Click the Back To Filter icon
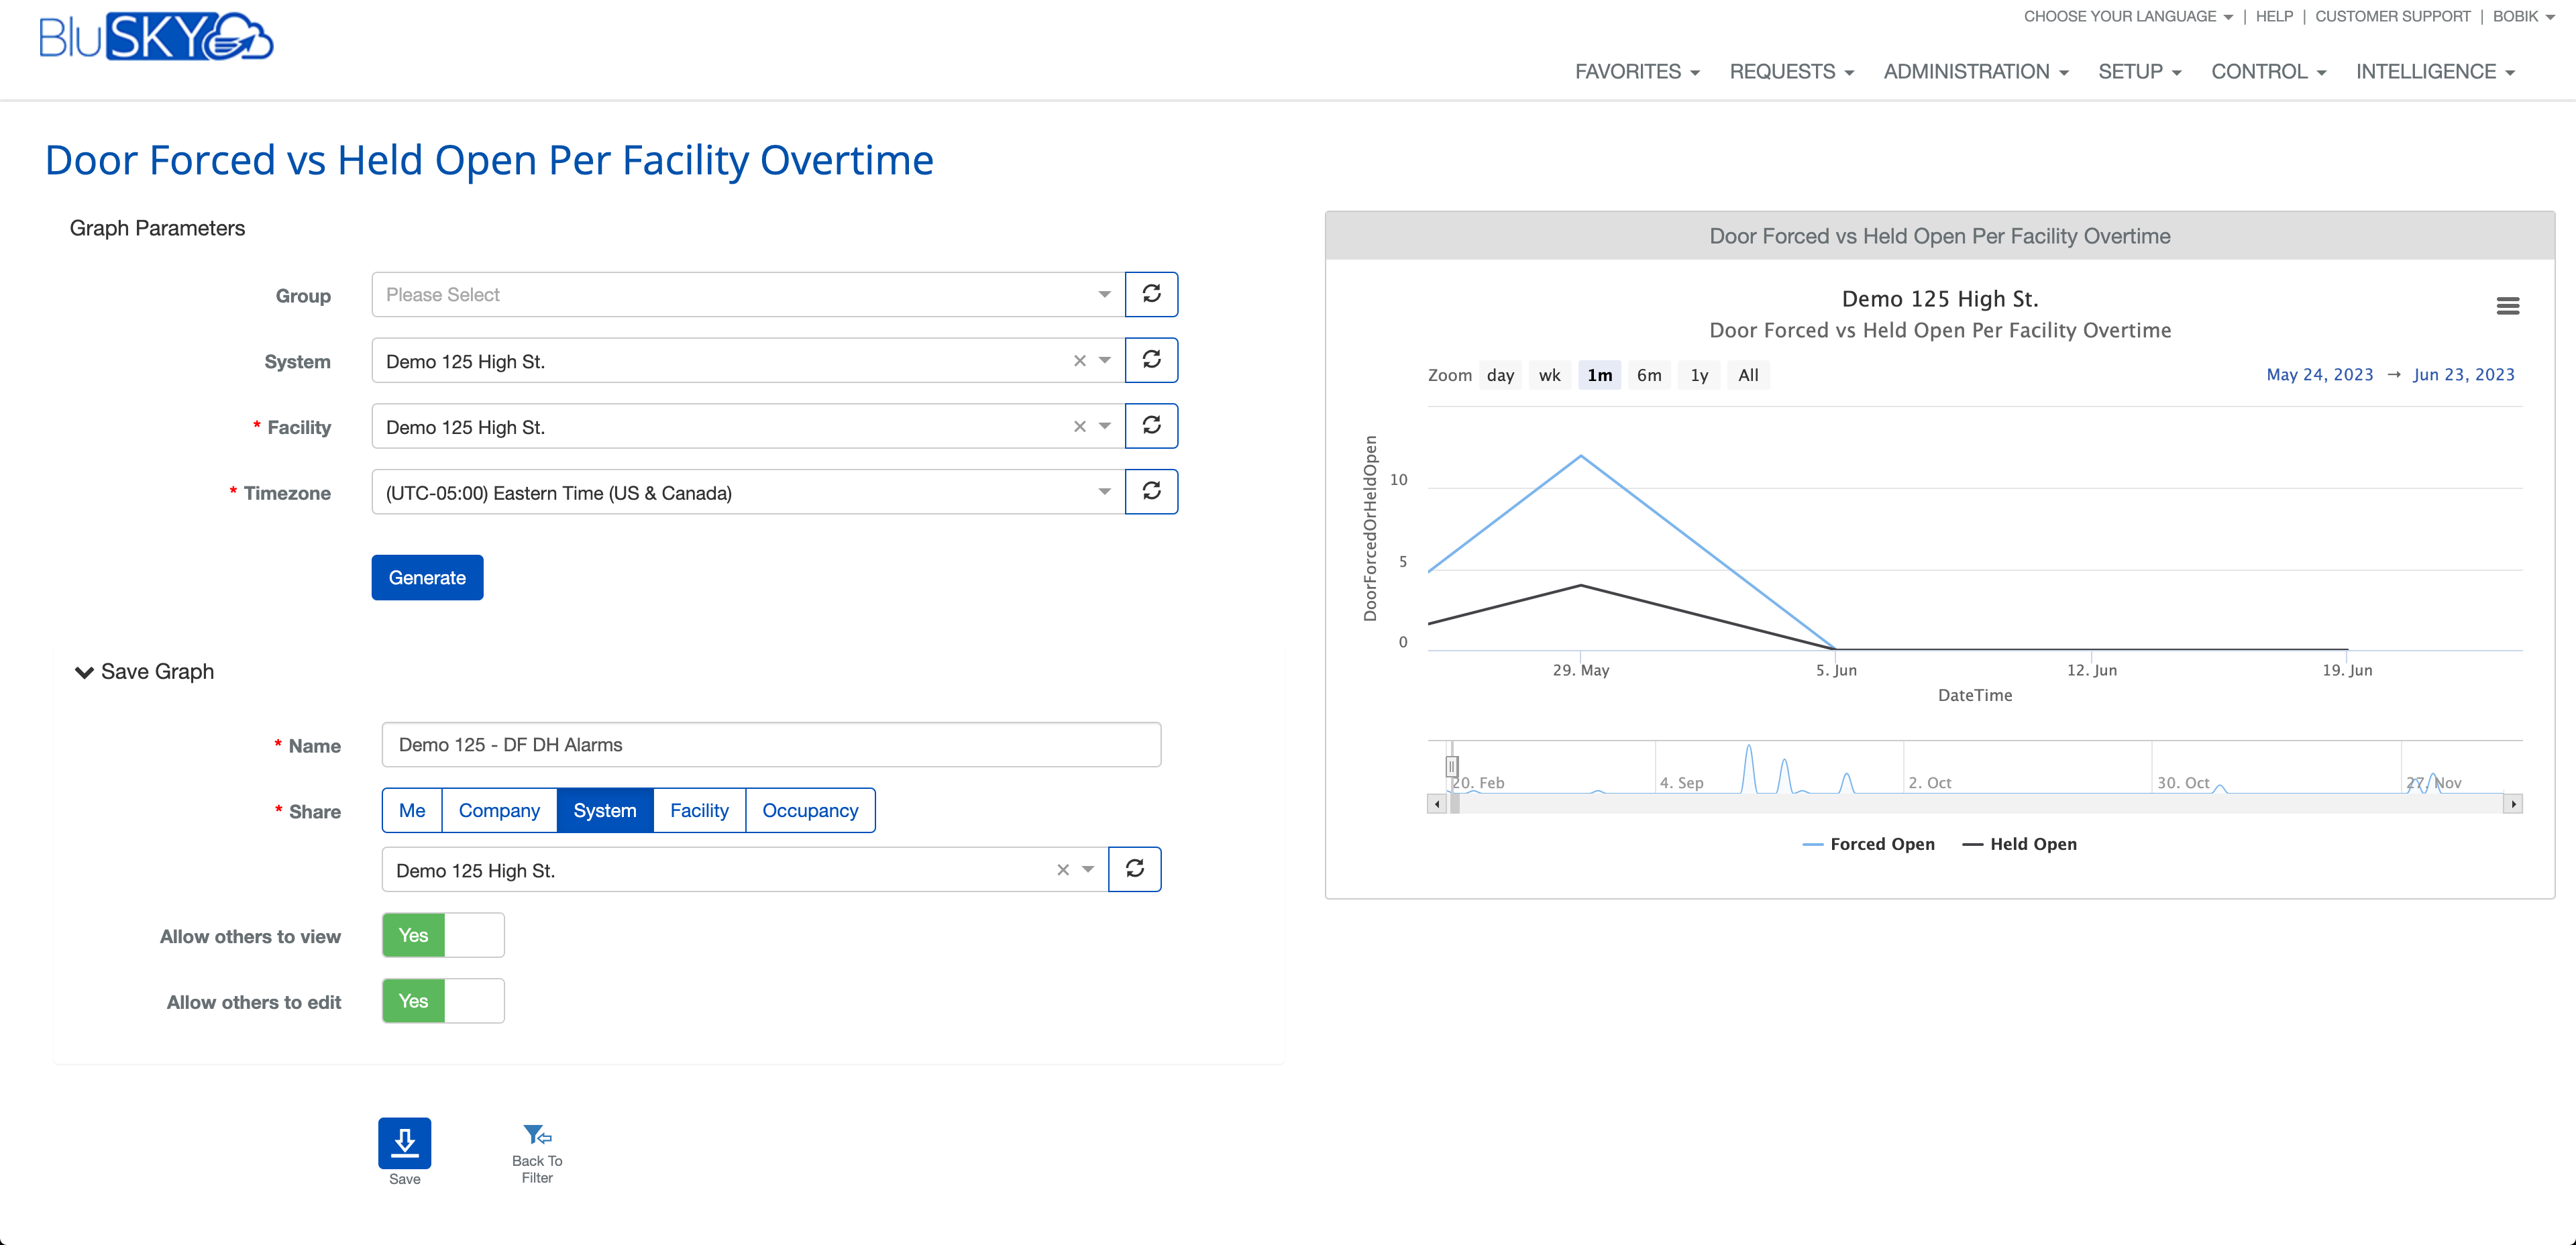Viewport: 2576px width, 1245px height. pyautogui.click(x=537, y=1136)
